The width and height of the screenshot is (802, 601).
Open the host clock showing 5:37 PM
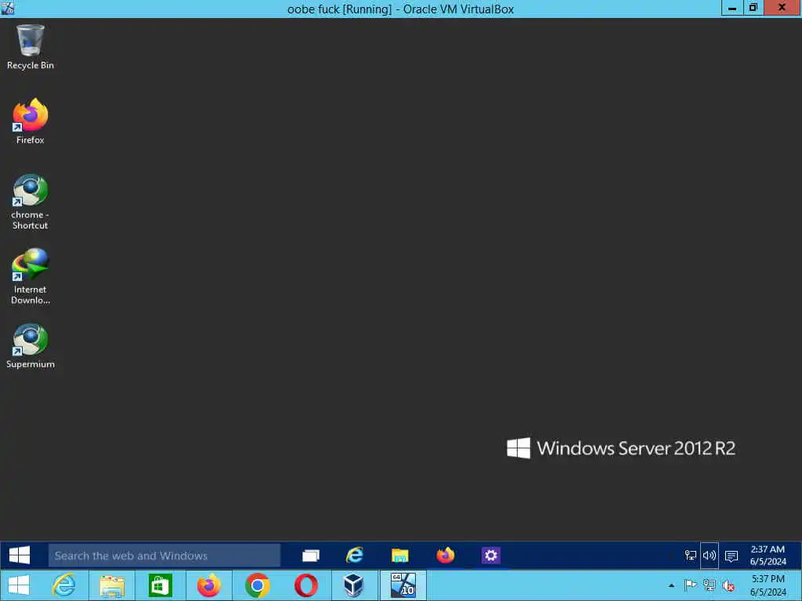pos(768,585)
